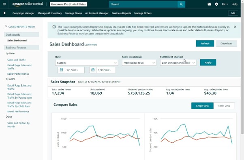This screenshot has height=160, width=244.
Task: Click the Units ordered chart
Action: coord(98,137)
